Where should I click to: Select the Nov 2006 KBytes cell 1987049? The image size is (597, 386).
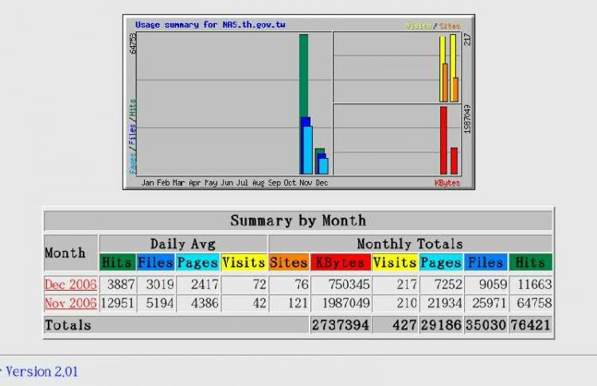point(340,303)
